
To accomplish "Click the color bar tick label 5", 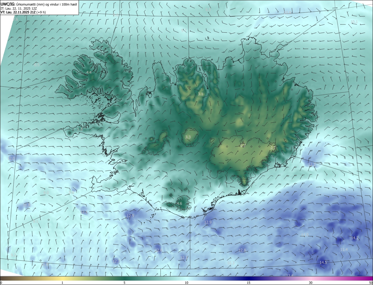I will tap(124, 283).
